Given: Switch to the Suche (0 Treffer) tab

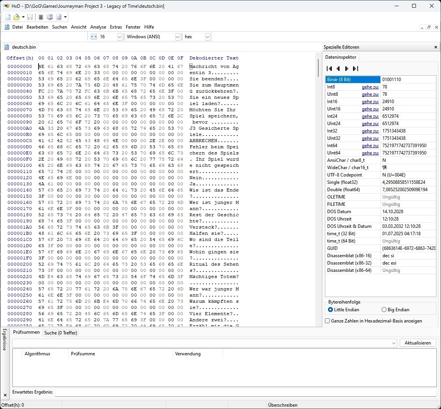Looking at the screenshot, I should (61, 333).
